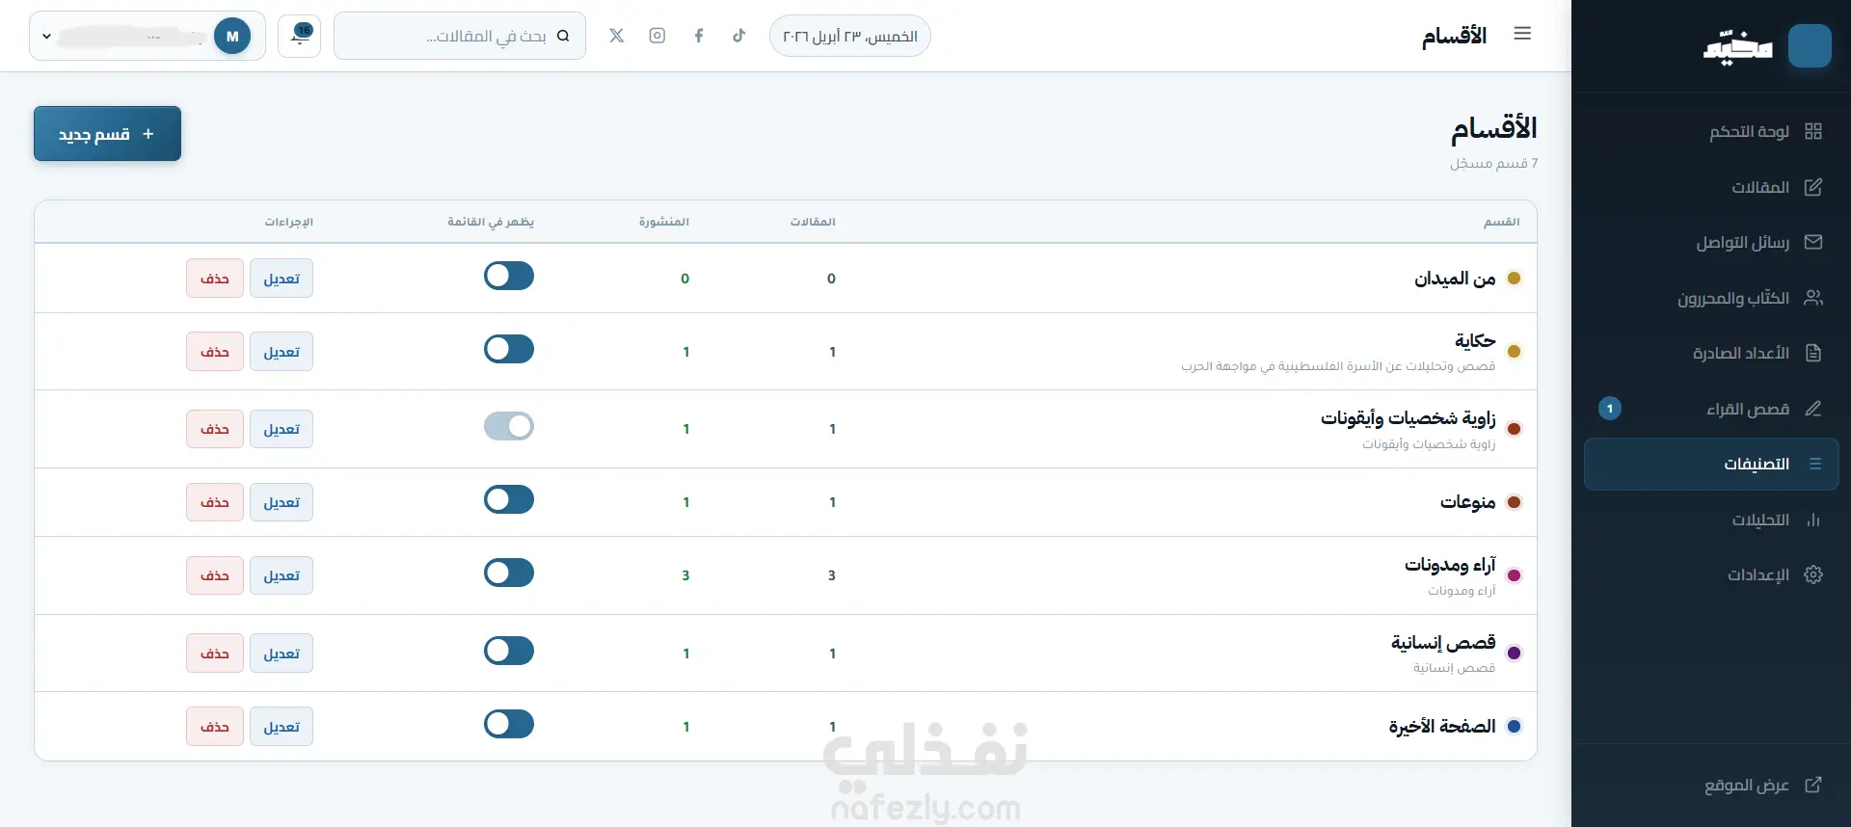This screenshot has width=1851, height=827.
Task: Open the X (Twitter) social icon
Action: [617, 36]
